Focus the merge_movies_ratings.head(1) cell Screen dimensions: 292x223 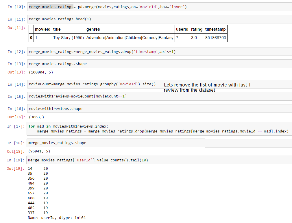[x=159, y=19]
